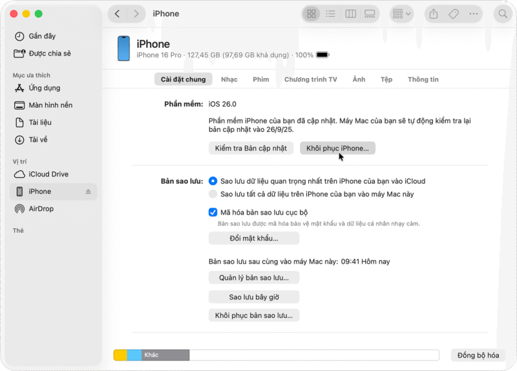Select backup to this Mac radio option

[213, 194]
